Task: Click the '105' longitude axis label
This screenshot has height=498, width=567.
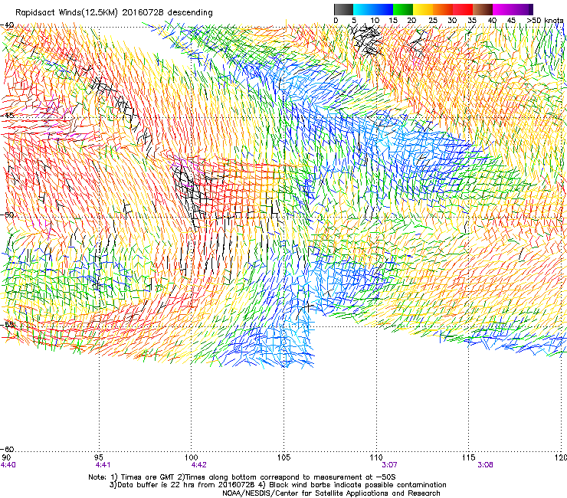Action: pyautogui.click(x=283, y=458)
